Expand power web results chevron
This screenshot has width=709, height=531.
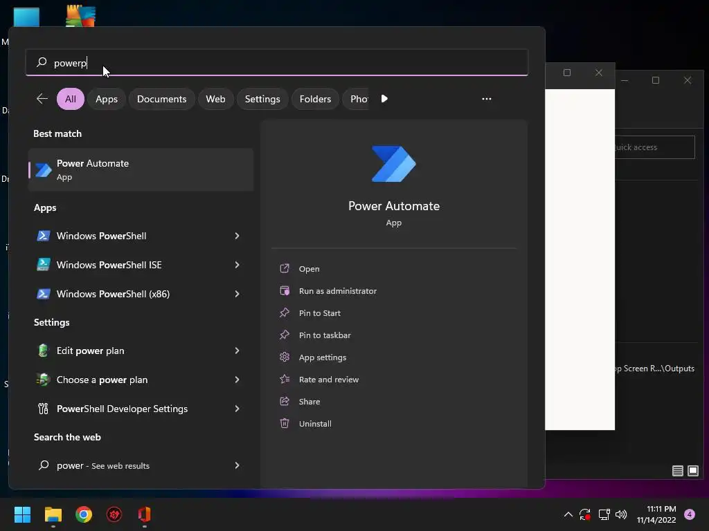237,465
